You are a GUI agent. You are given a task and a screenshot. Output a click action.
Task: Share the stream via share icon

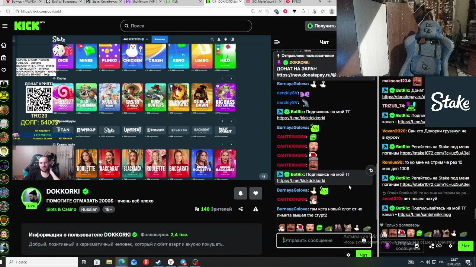coord(241,209)
